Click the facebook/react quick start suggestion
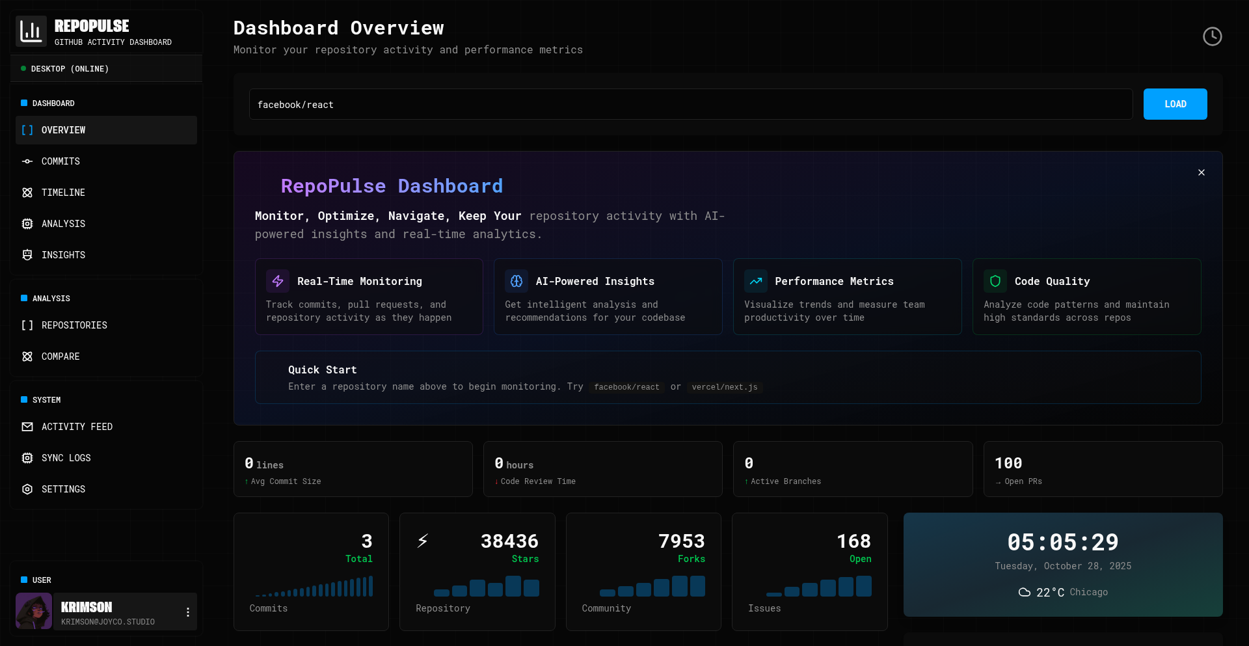Image resolution: width=1249 pixels, height=646 pixels. pyautogui.click(x=626, y=387)
